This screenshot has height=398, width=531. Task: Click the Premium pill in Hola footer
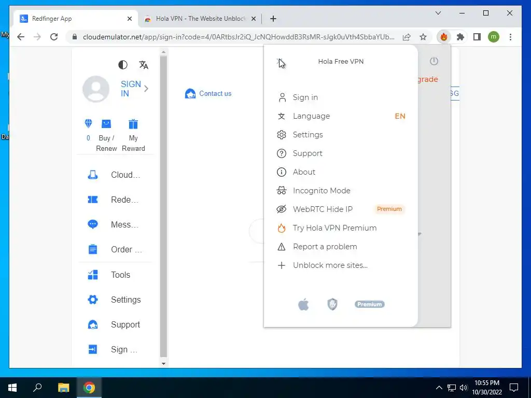[369, 304]
